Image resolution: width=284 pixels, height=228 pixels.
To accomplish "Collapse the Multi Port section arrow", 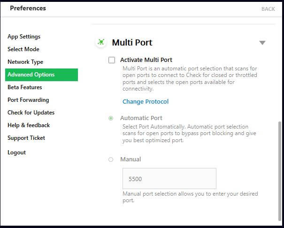I will click(262, 43).
